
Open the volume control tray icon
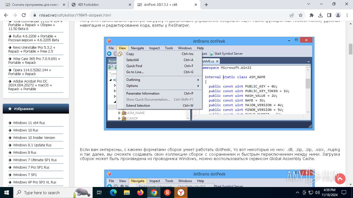click(317, 193)
